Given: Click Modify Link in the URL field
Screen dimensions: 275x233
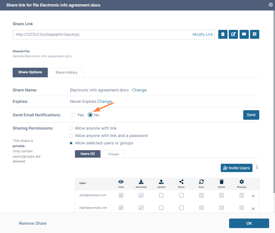Looking at the screenshot, I should (203, 34).
